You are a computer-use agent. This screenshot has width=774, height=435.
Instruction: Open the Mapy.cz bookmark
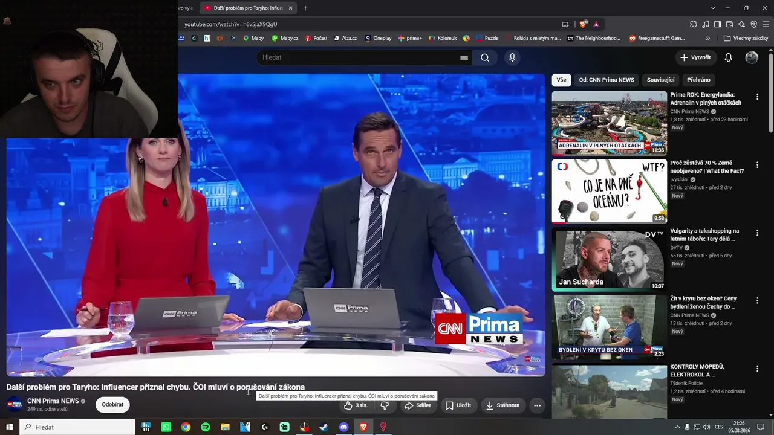pyautogui.click(x=285, y=38)
